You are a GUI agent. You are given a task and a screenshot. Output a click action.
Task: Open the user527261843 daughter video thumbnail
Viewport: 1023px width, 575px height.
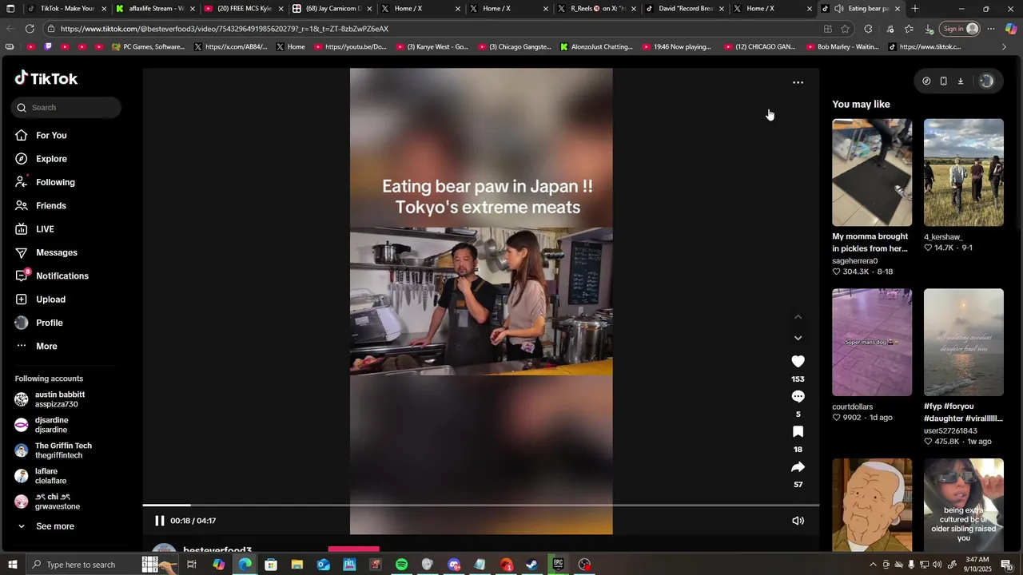point(964,343)
